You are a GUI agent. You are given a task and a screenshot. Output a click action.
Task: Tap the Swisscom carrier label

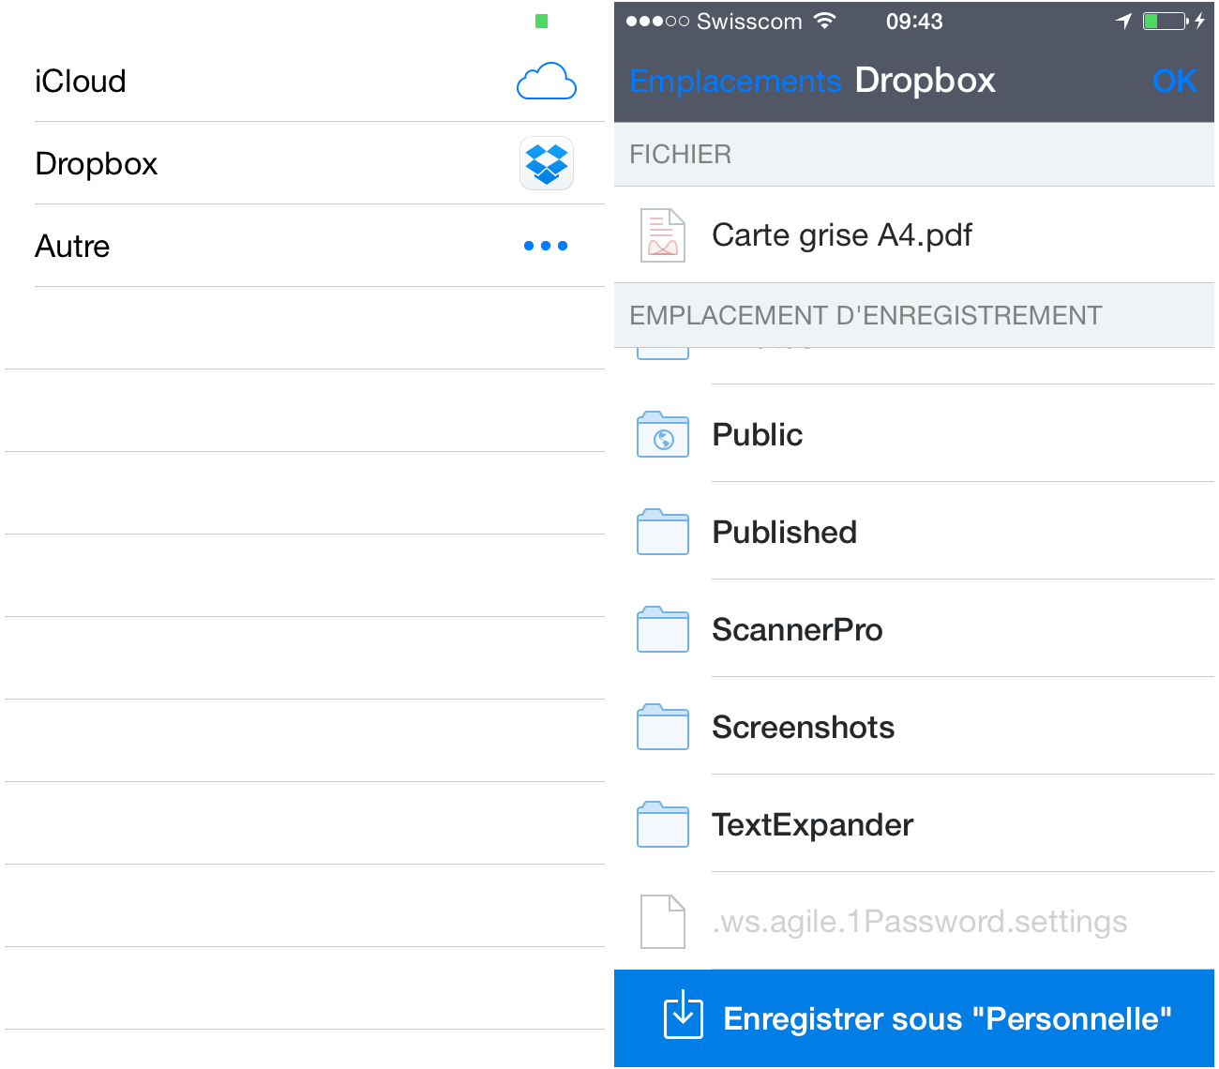[x=749, y=21]
